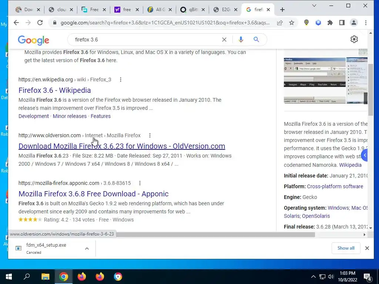Open the tab search dropdown chevron

(314, 6)
